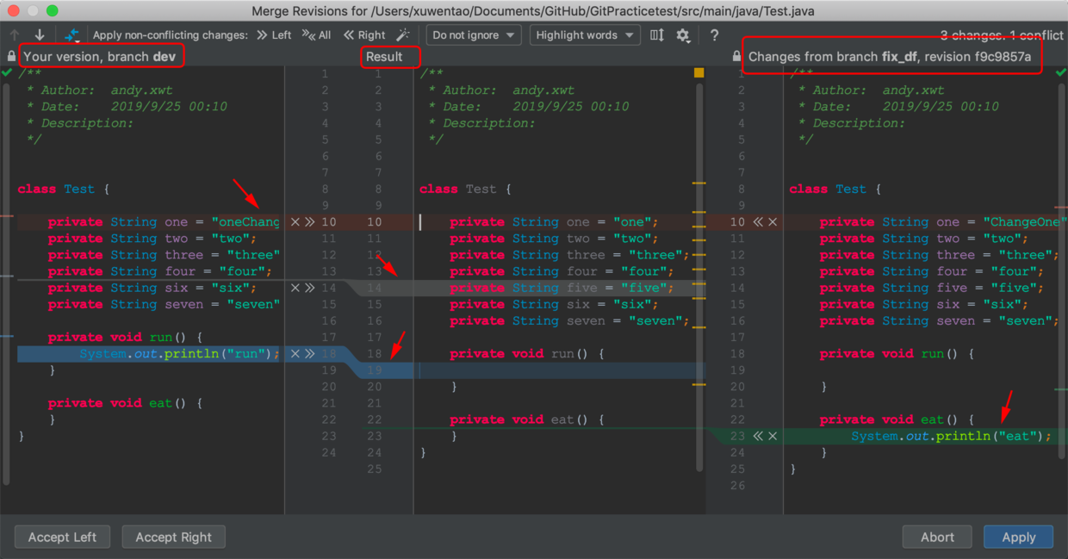Click green checkmark in left pane corner

[7, 73]
